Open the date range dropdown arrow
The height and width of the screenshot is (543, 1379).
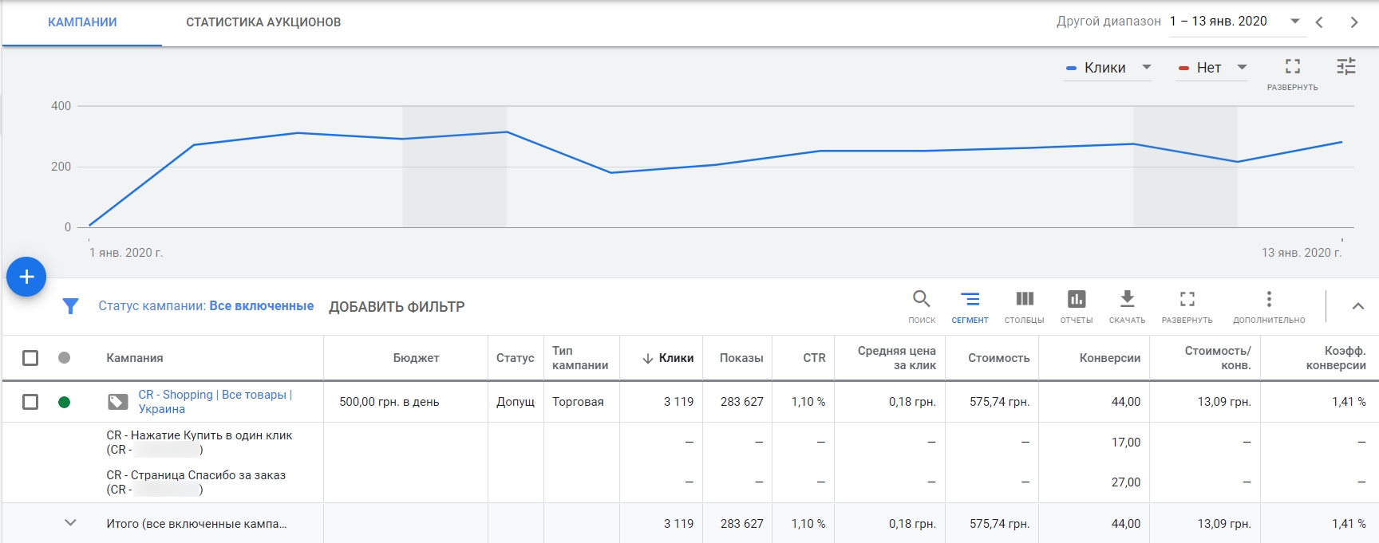(x=1295, y=22)
